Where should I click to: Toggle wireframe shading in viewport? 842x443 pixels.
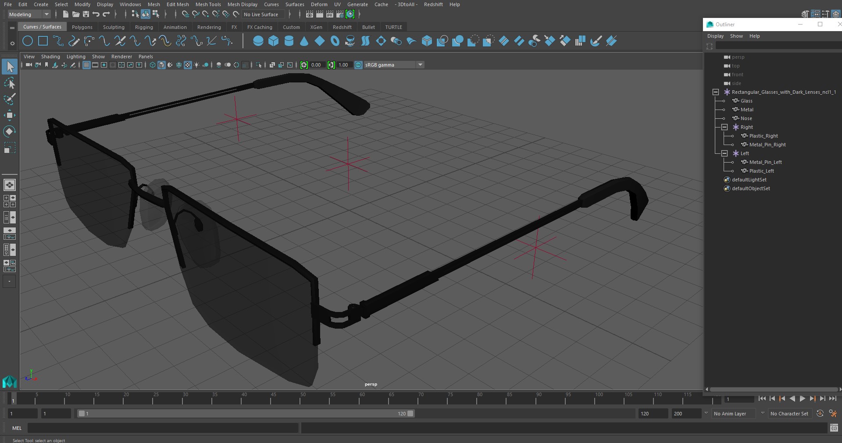click(x=153, y=65)
